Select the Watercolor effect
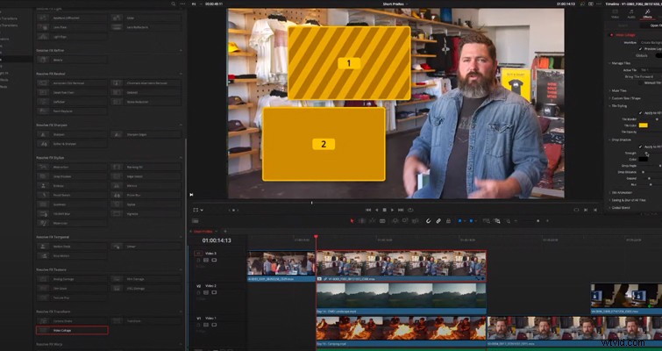Viewport: 662px width, 351px height. coord(72,223)
